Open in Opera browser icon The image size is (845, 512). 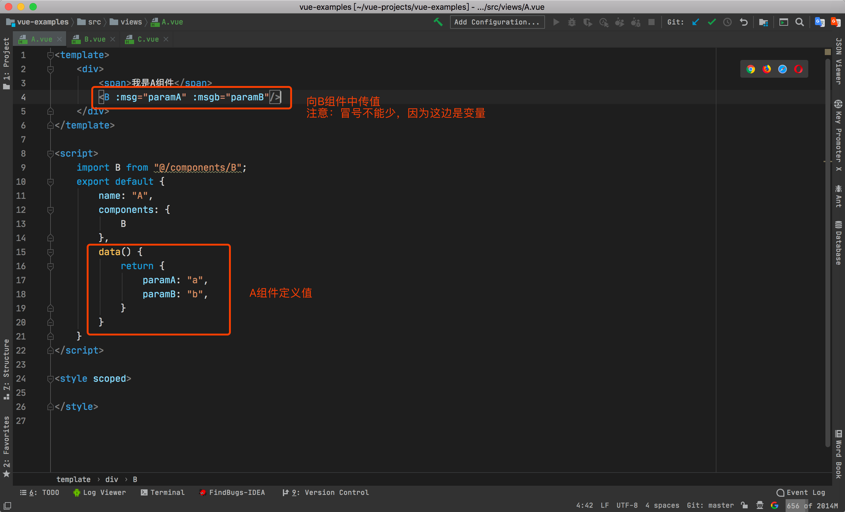click(798, 69)
